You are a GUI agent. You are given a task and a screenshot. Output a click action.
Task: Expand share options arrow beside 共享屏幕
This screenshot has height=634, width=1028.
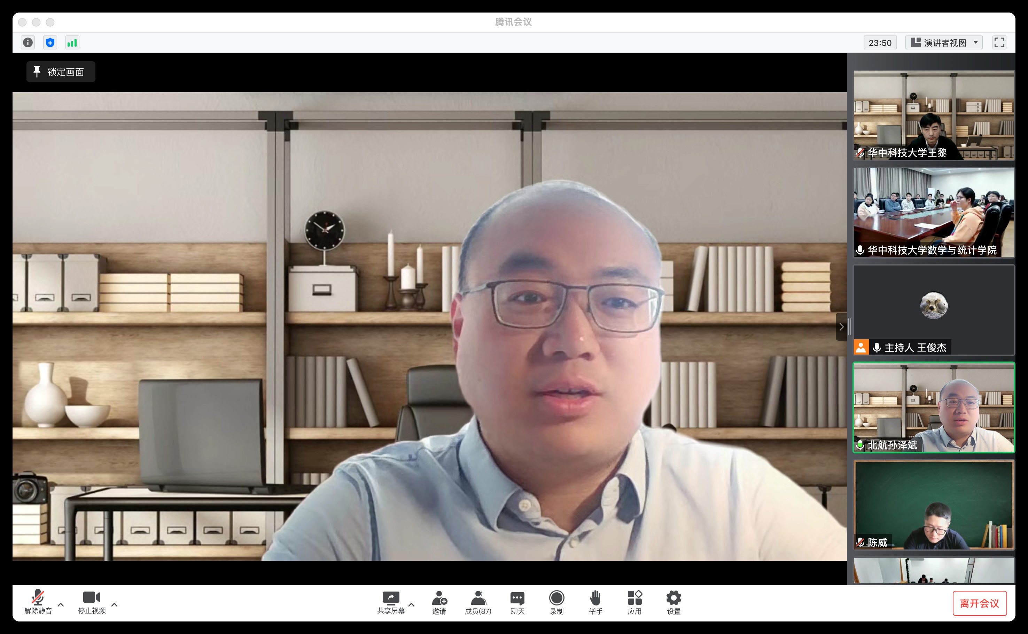pyautogui.click(x=412, y=605)
